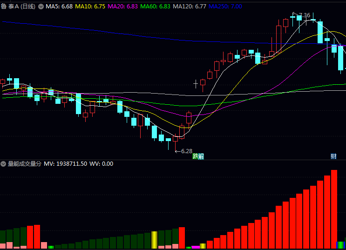Select the MA120: 6.77 legend label

point(189,7)
